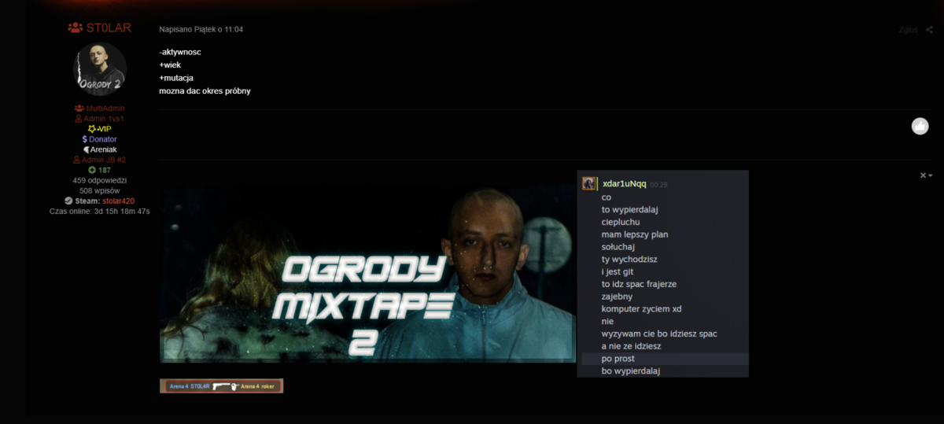
Task: Open the post timestamp Piątek o 11:04
Action: coord(201,29)
